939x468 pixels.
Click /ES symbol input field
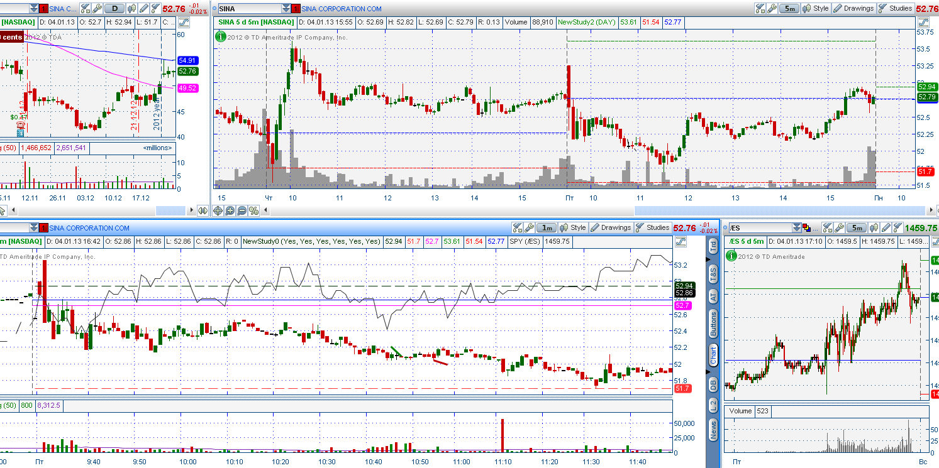(761, 228)
